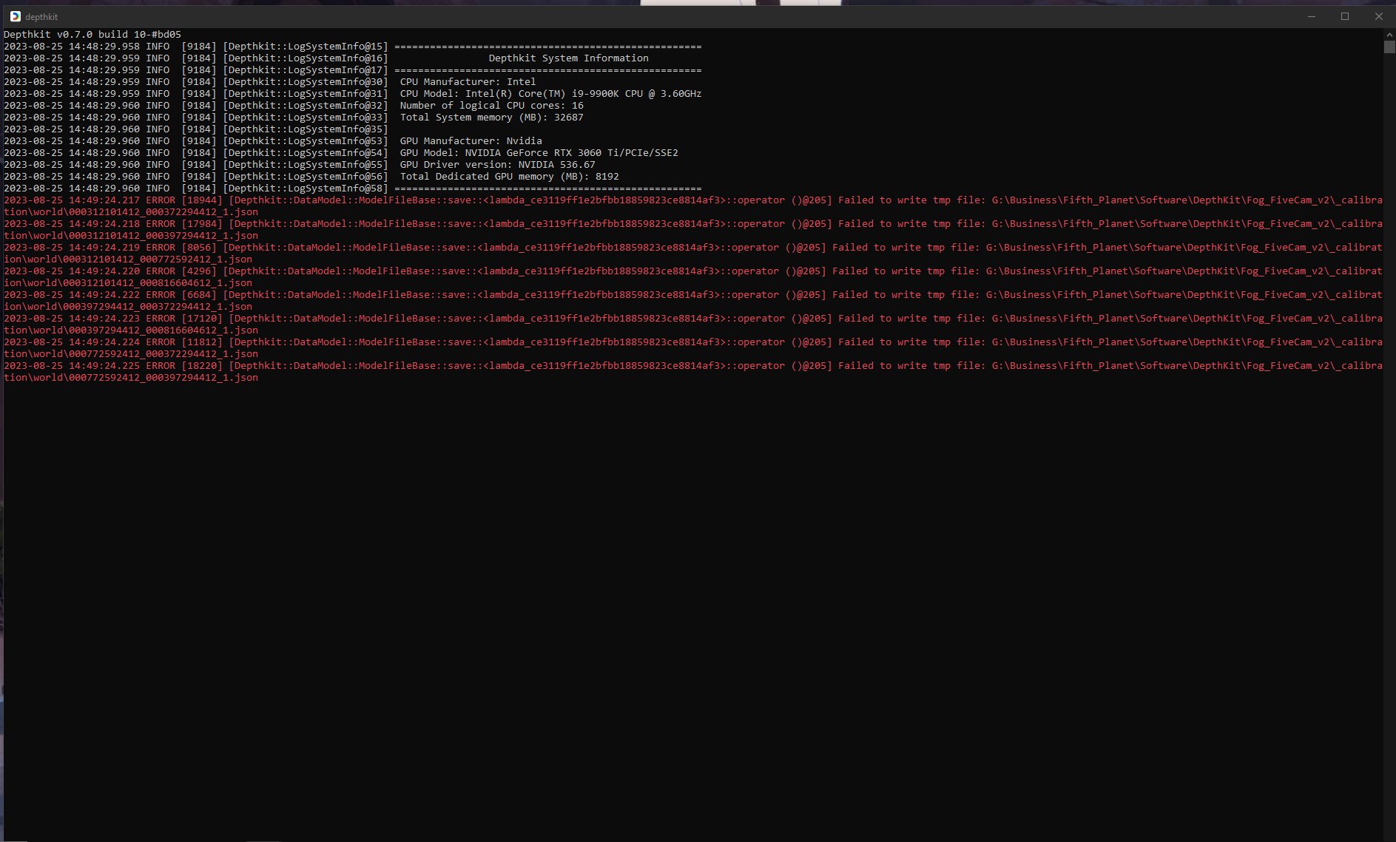Click the last filename 000772592412_000397294412_1.json
The height and width of the screenshot is (842, 1396).
tap(163, 378)
